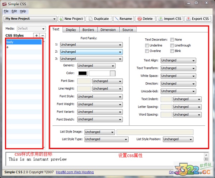Enable the Underline text decoration checkbox
Image resolution: width=215 pixels, height=178 pixels.
tap(147, 45)
